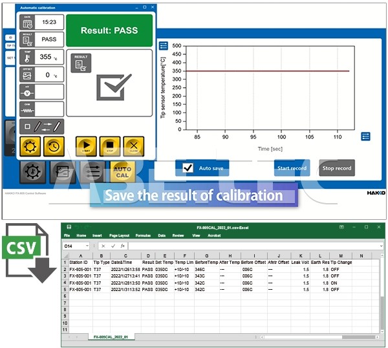388x348 pixels.
Task: Click the OFFSET icon
Action: click(27, 74)
